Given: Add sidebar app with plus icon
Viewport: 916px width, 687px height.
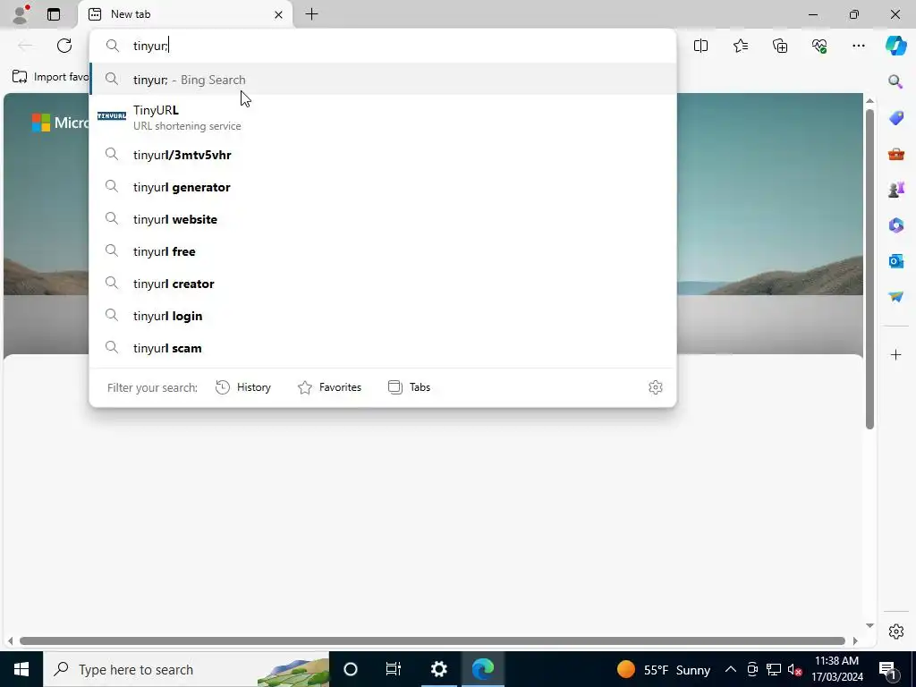Looking at the screenshot, I should coord(895,354).
